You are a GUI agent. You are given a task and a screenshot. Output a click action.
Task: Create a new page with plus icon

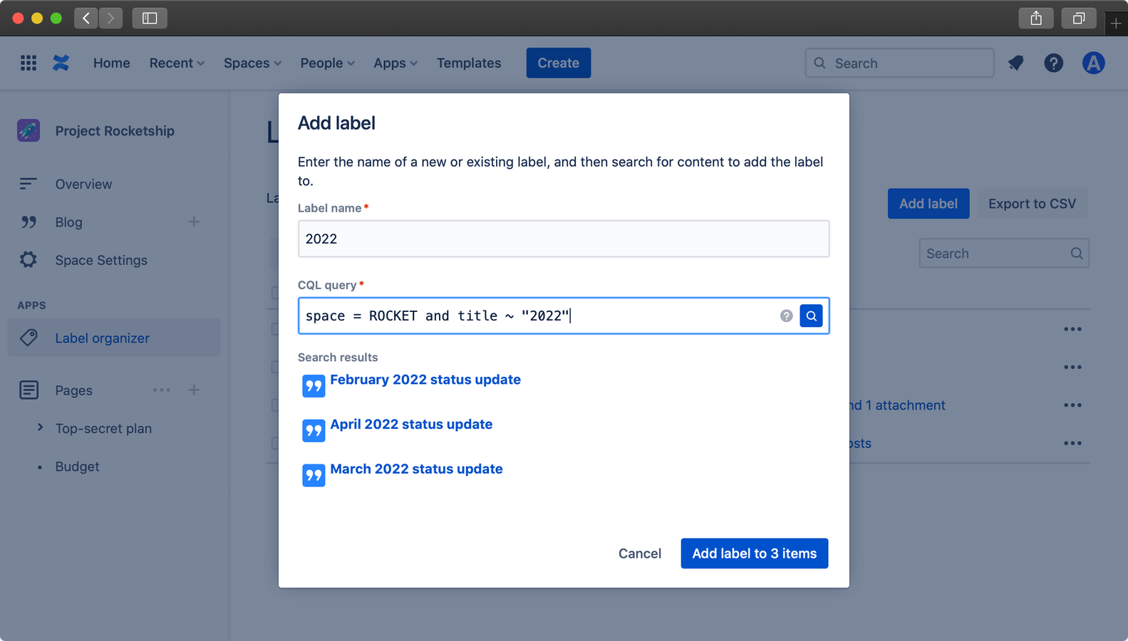click(194, 390)
